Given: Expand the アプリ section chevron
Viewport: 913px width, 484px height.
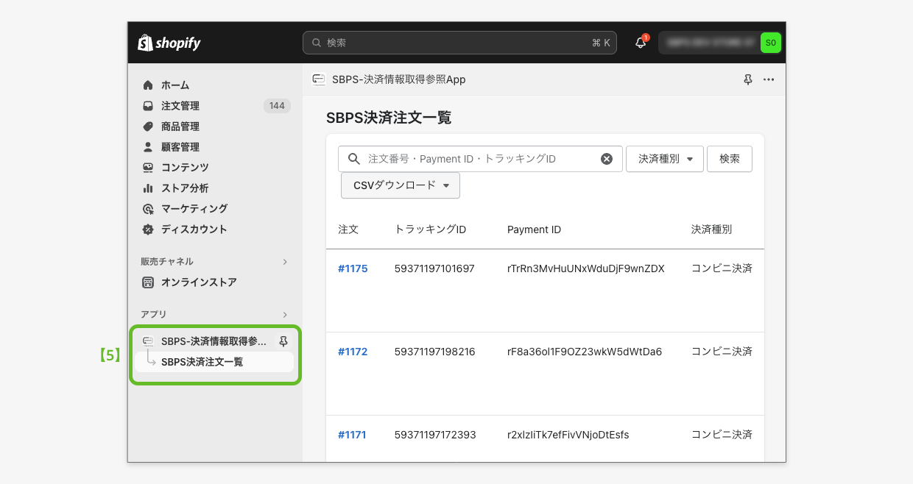Looking at the screenshot, I should tap(285, 315).
